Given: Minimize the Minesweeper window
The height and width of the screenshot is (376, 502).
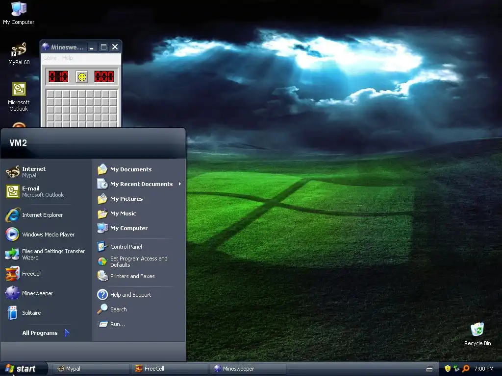Looking at the screenshot, I should pos(92,47).
